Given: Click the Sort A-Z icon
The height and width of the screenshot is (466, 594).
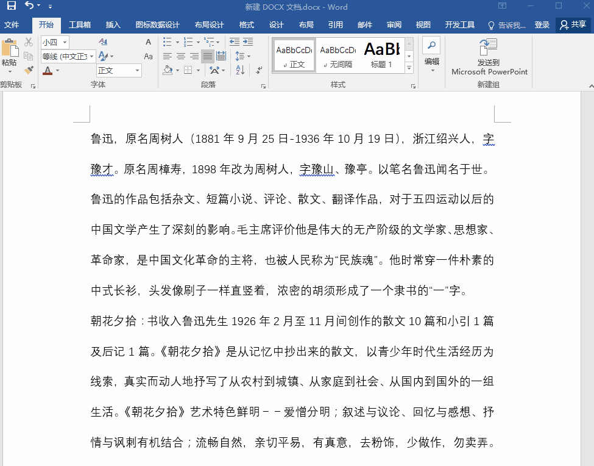Looking at the screenshot, I should [240, 70].
